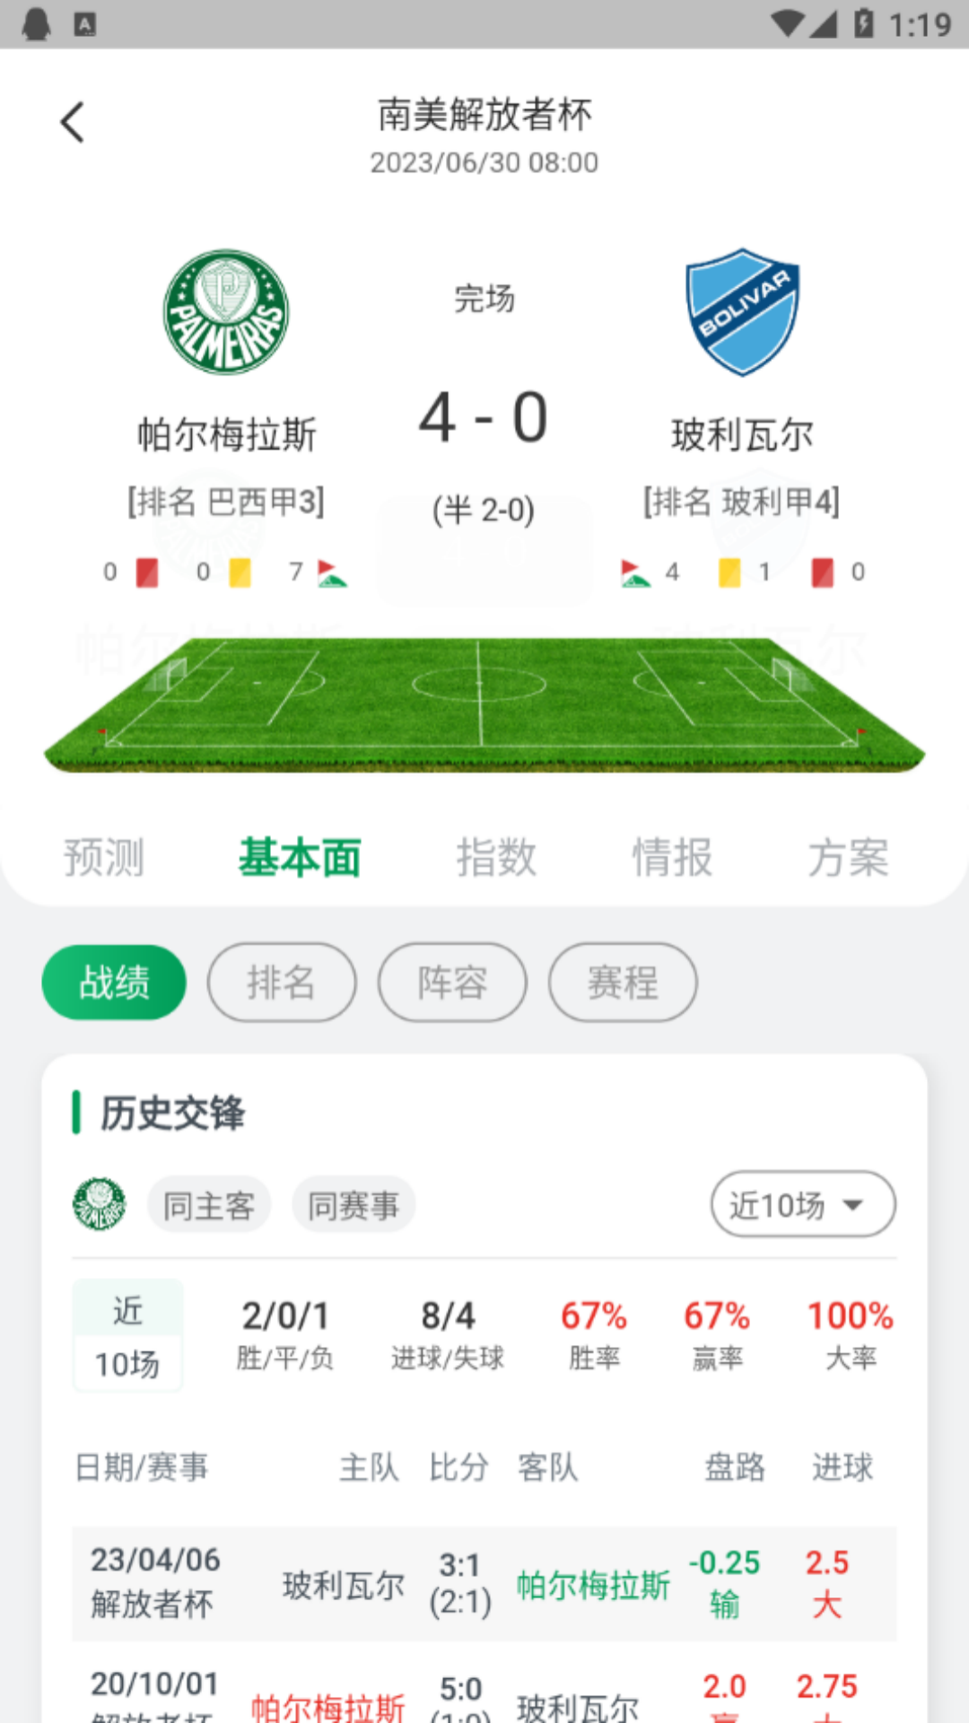Tap Bolivar's corner flag icon
The height and width of the screenshot is (1723, 969).
pos(638,572)
